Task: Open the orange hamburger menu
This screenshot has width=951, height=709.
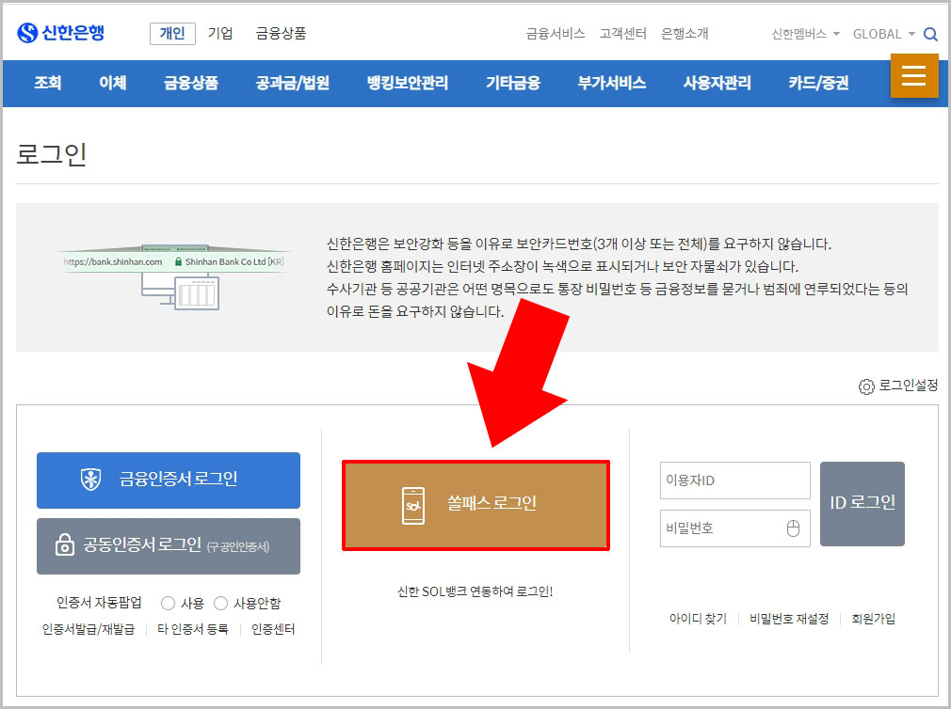Action: (x=914, y=76)
